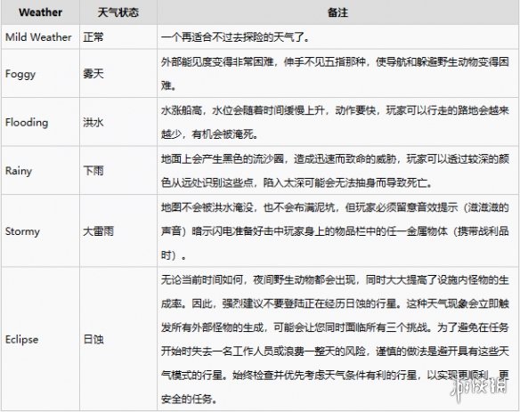The image size is (520, 412).
Task: Click the Eclipse note starting '无论当前时间如何'
Action: click(x=338, y=339)
